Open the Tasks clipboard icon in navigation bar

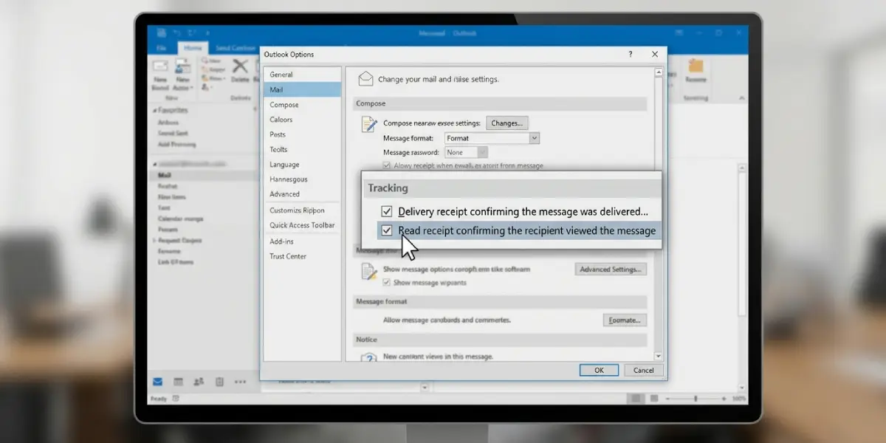coord(219,382)
